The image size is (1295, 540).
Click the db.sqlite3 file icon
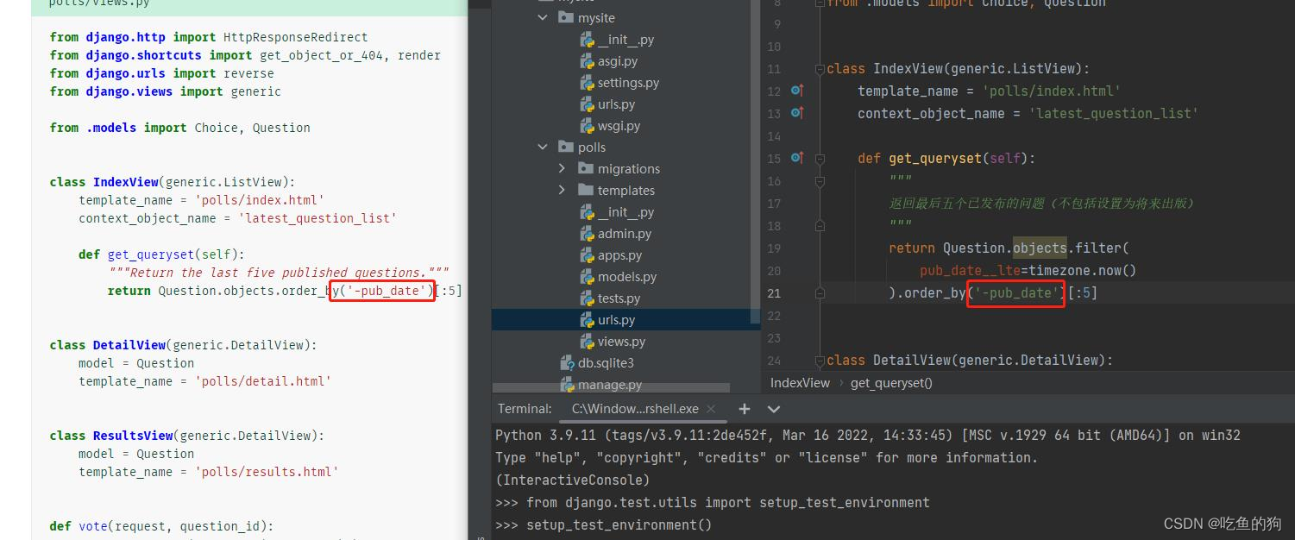tap(567, 362)
